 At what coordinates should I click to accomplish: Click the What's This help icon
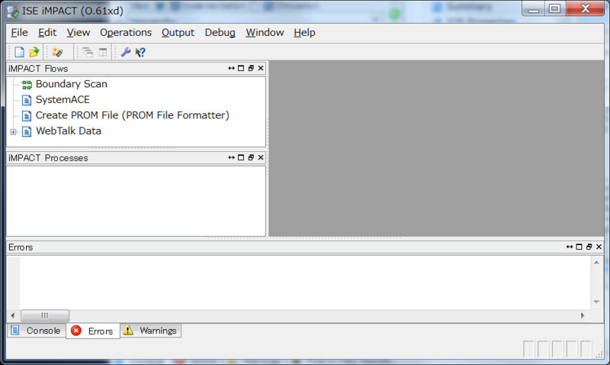click(x=140, y=52)
